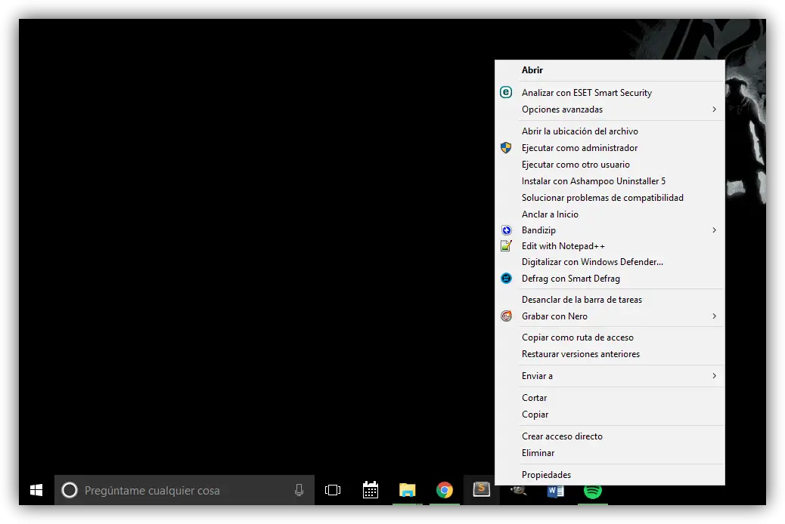
Task: Open Task View from taskbar
Action: 333,490
